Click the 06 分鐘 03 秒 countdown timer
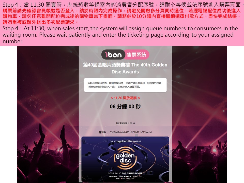The width and height of the screenshot is (244, 183). pos(125,106)
